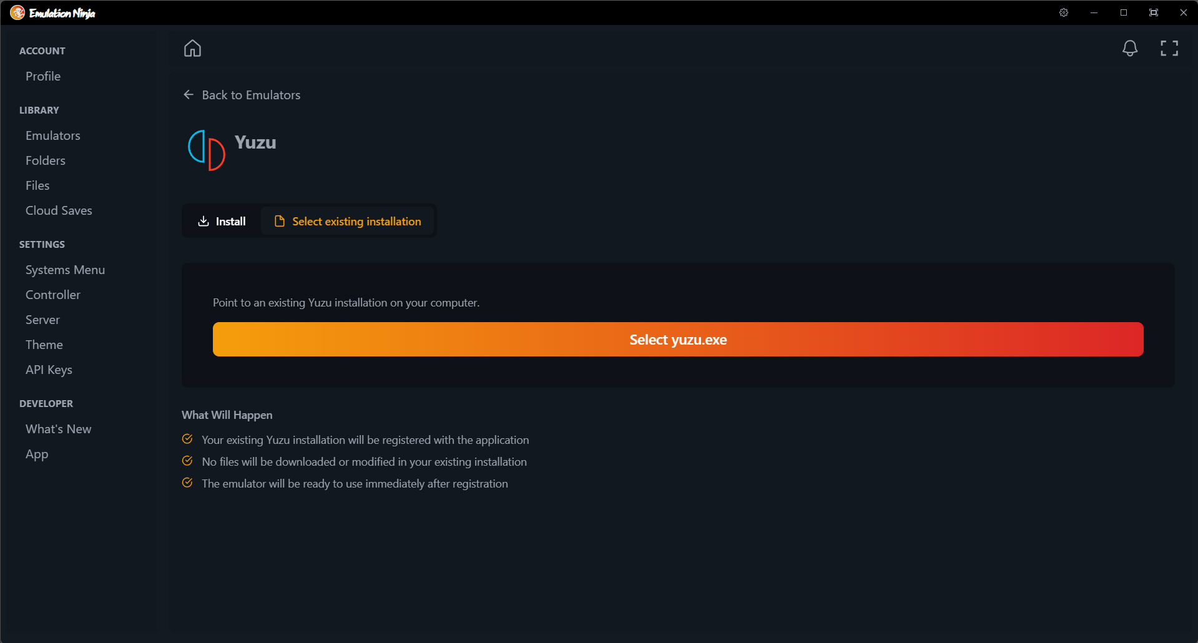Open the Theme settings page
This screenshot has width=1198, height=643.
(44, 344)
